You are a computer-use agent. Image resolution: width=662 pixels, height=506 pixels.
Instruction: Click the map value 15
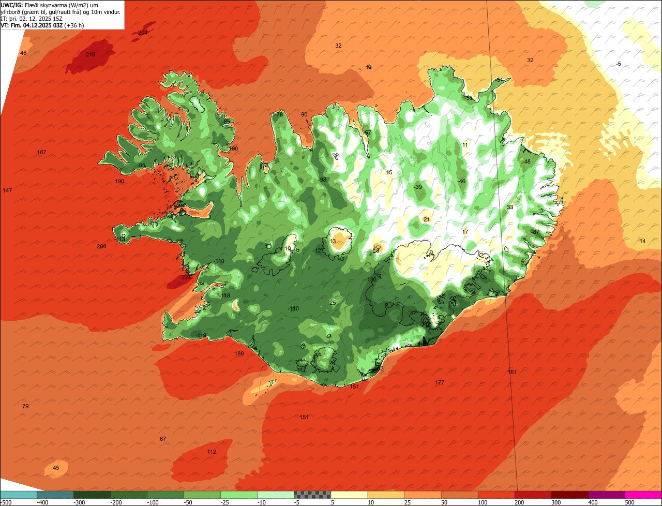pyautogui.click(x=389, y=173)
